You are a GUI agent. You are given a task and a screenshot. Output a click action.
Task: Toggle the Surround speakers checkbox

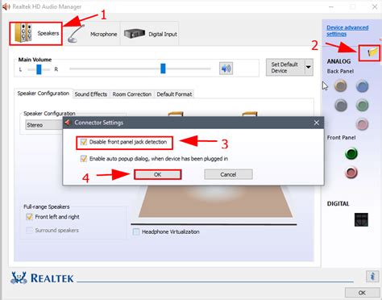pyautogui.click(x=29, y=230)
